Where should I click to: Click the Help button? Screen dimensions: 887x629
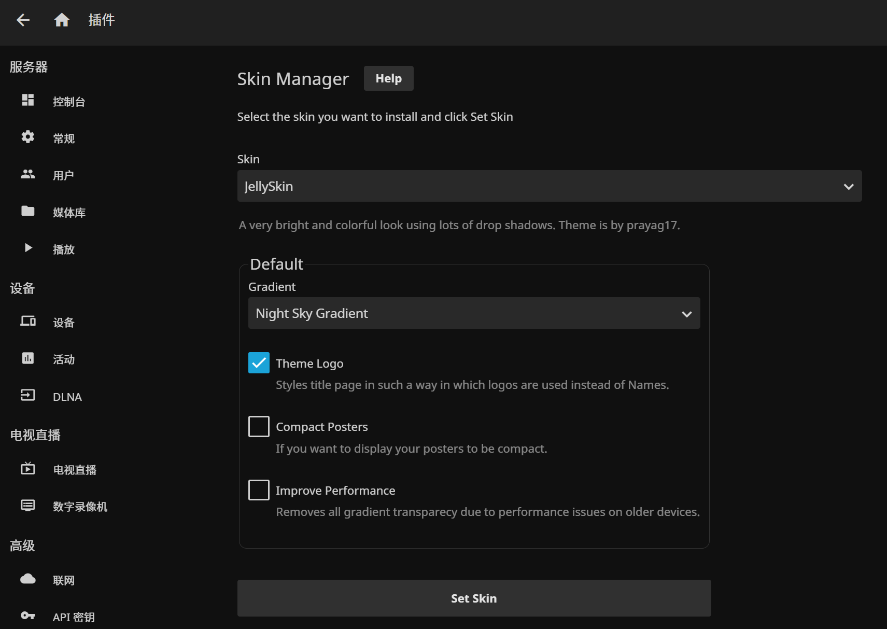click(389, 78)
